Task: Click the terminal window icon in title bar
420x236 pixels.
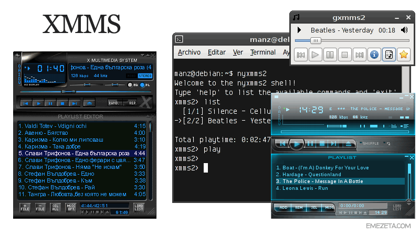Action: [x=179, y=39]
